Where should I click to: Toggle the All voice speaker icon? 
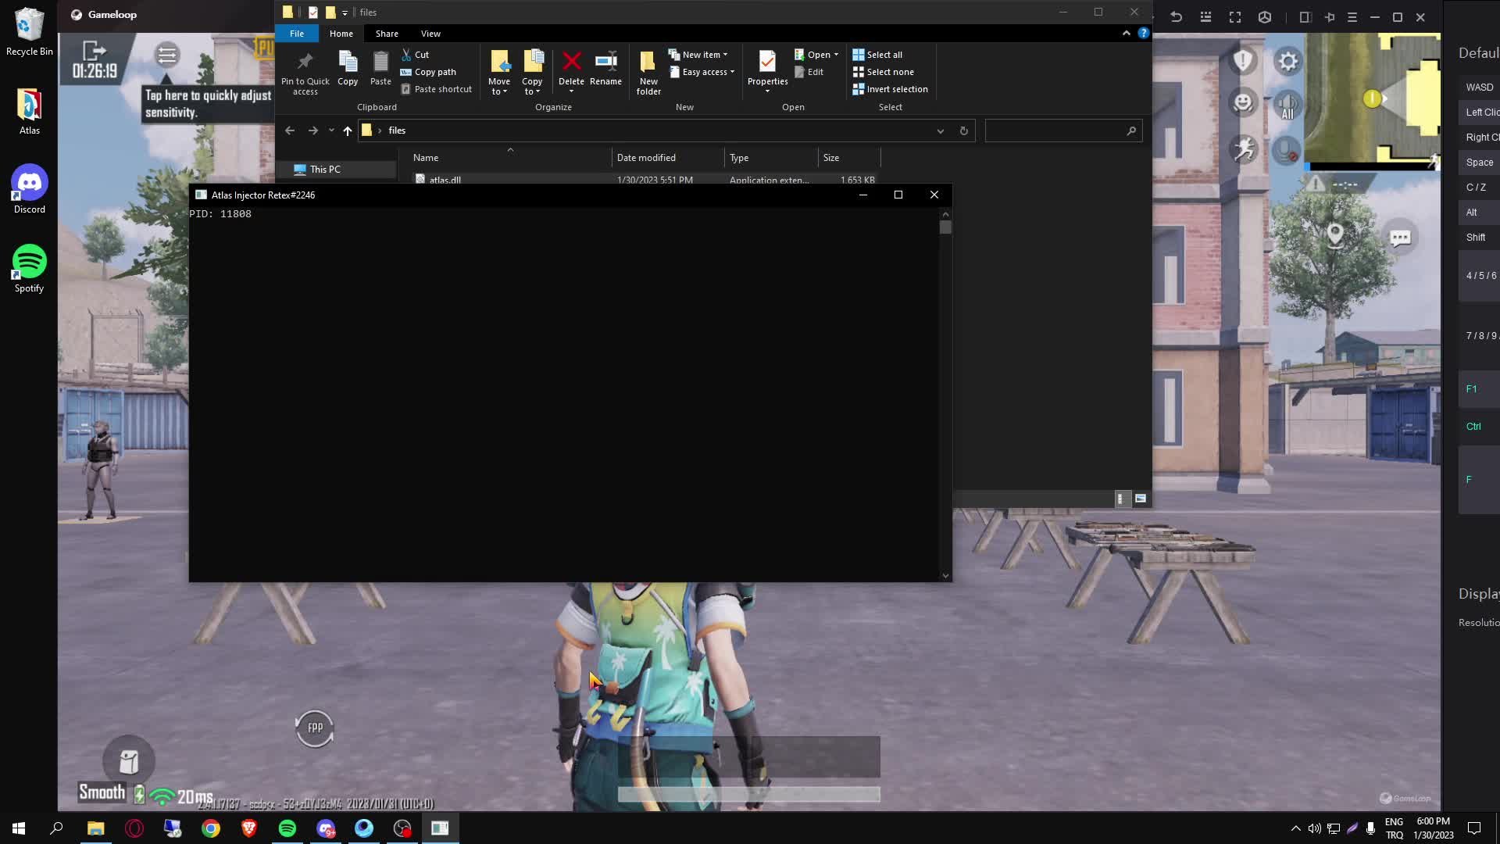point(1287,105)
